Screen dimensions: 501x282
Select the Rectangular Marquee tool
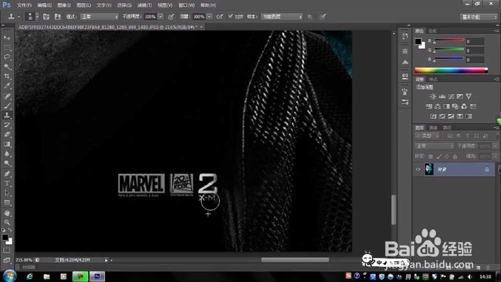click(7, 47)
